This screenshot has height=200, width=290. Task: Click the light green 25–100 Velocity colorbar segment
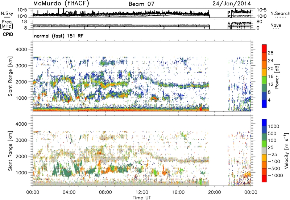pos(264,144)
